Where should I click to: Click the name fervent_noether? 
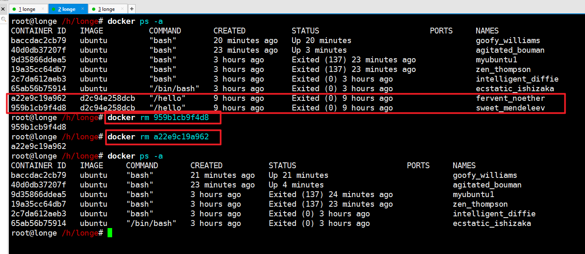point(511,98)
